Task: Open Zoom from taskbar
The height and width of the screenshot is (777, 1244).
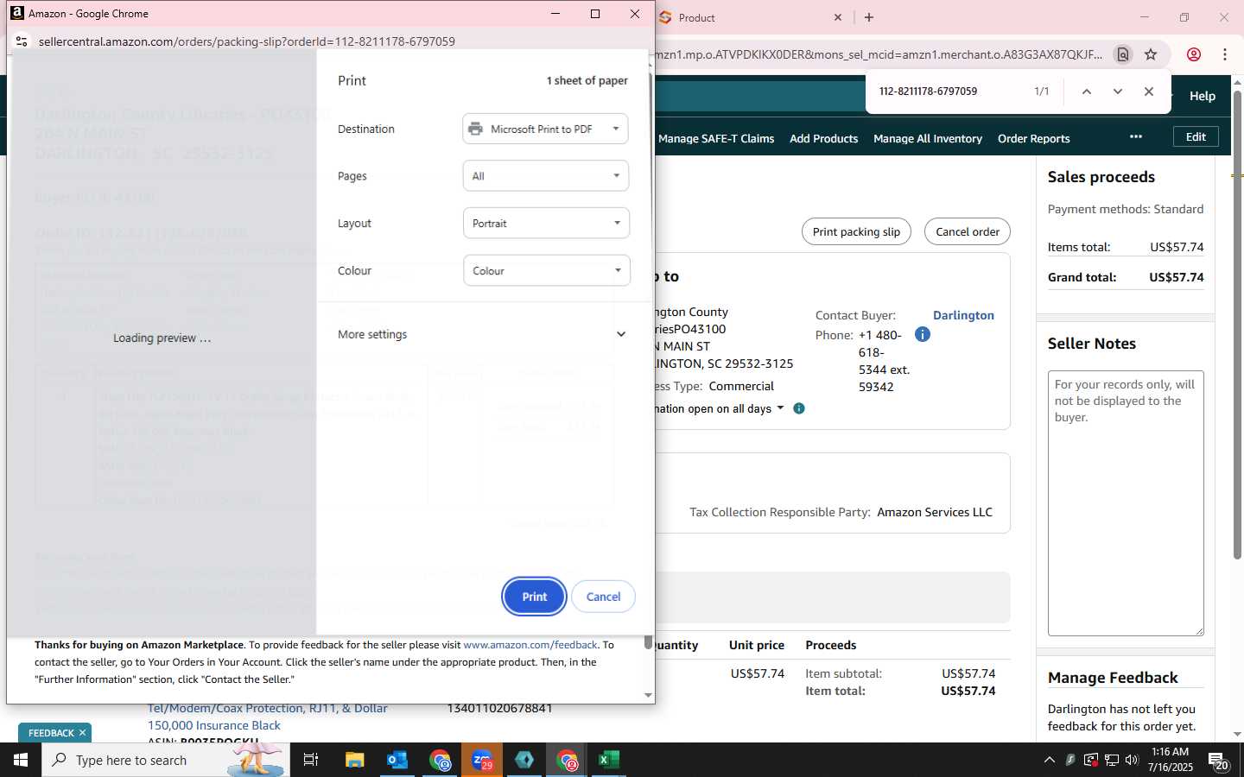Action: pyautogui.click(x=482, y=760)
